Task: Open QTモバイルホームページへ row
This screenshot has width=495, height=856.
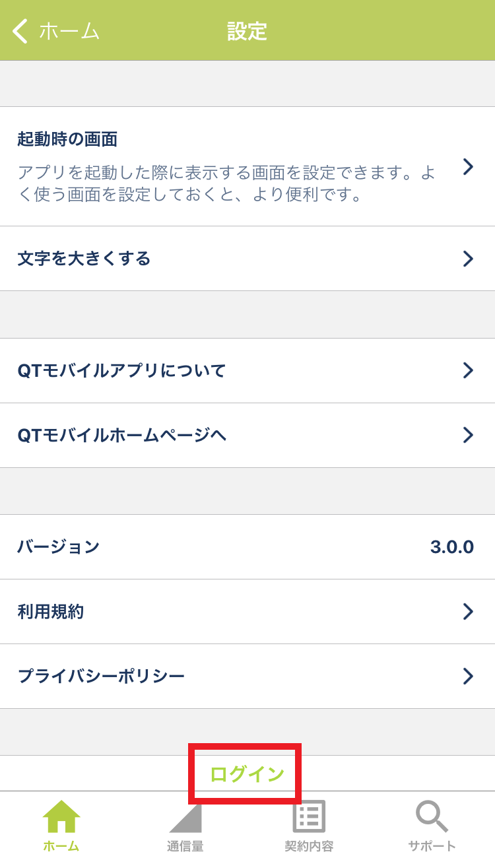Action: point(247,436)
